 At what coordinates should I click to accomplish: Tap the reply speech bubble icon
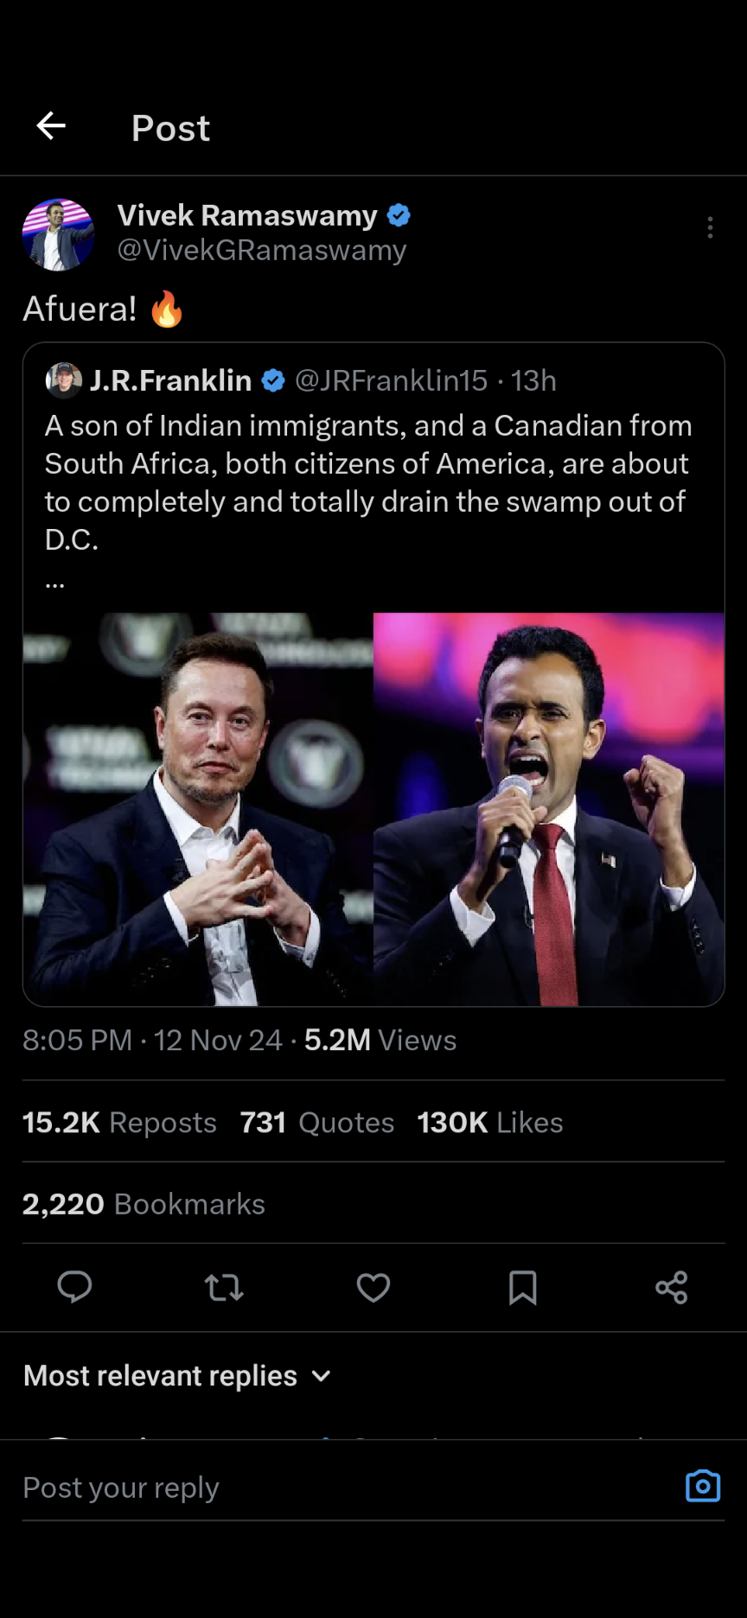click(74, 1287)
